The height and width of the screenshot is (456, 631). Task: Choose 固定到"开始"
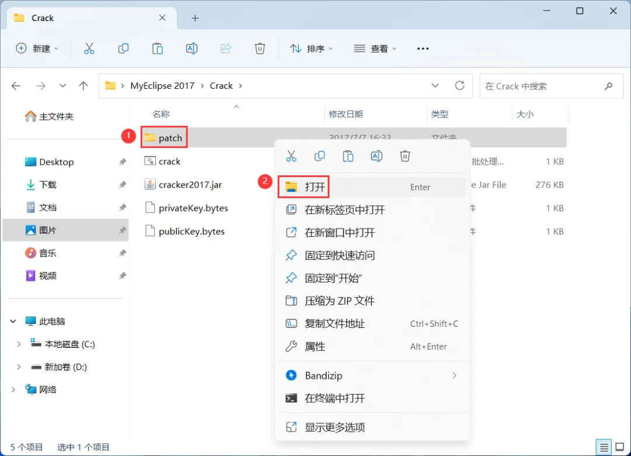(372, 278)
